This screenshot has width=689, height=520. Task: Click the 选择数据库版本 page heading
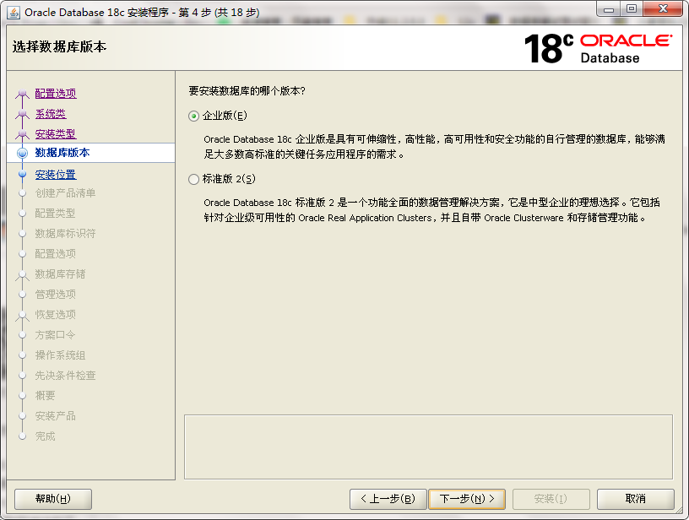(59, 46)
